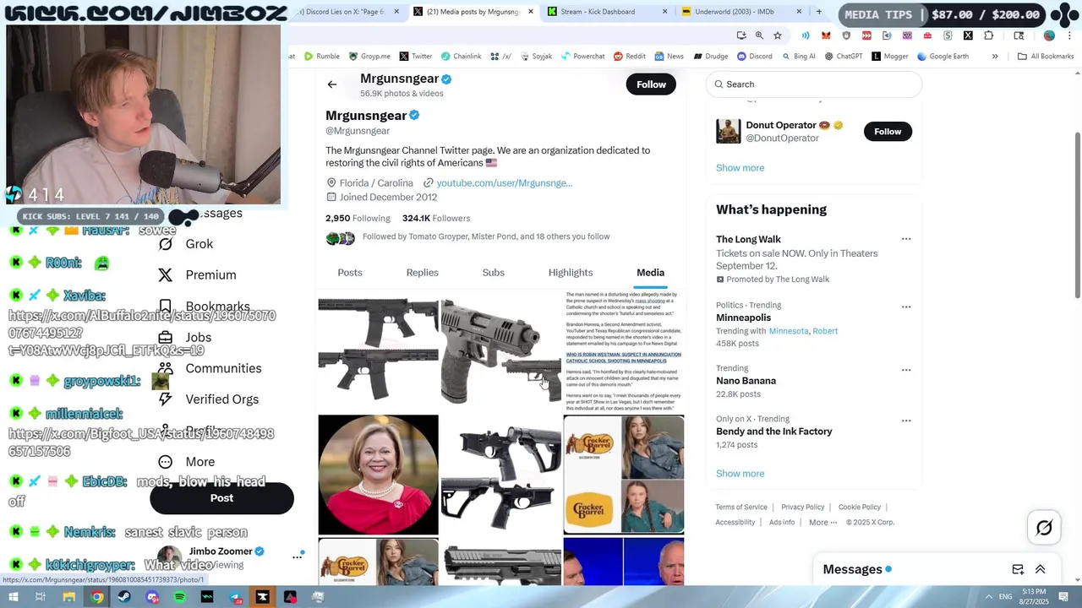This screenshot has width=1082, height=608.
Task: Open Terms of Service footer link
Action: (741, 508)
